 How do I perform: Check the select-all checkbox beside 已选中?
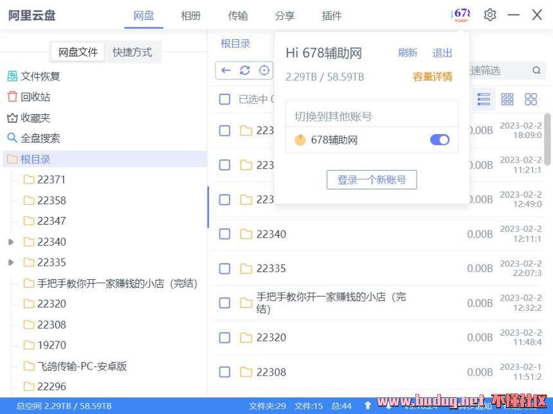(x=224, y=99)
